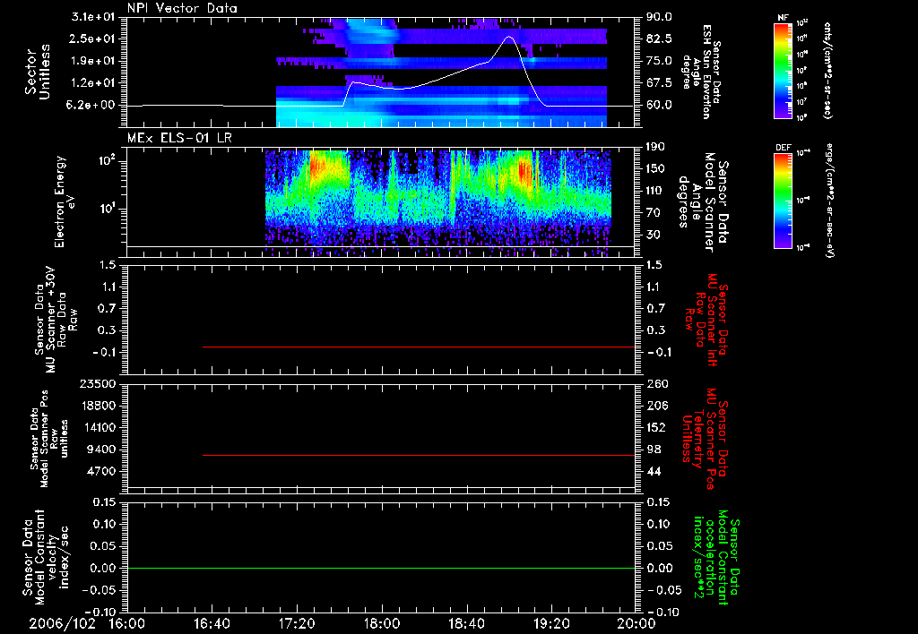
Task: Click the red high-flux spot near 17:20 in ELS spectrogram
Action: click(316, 166)
